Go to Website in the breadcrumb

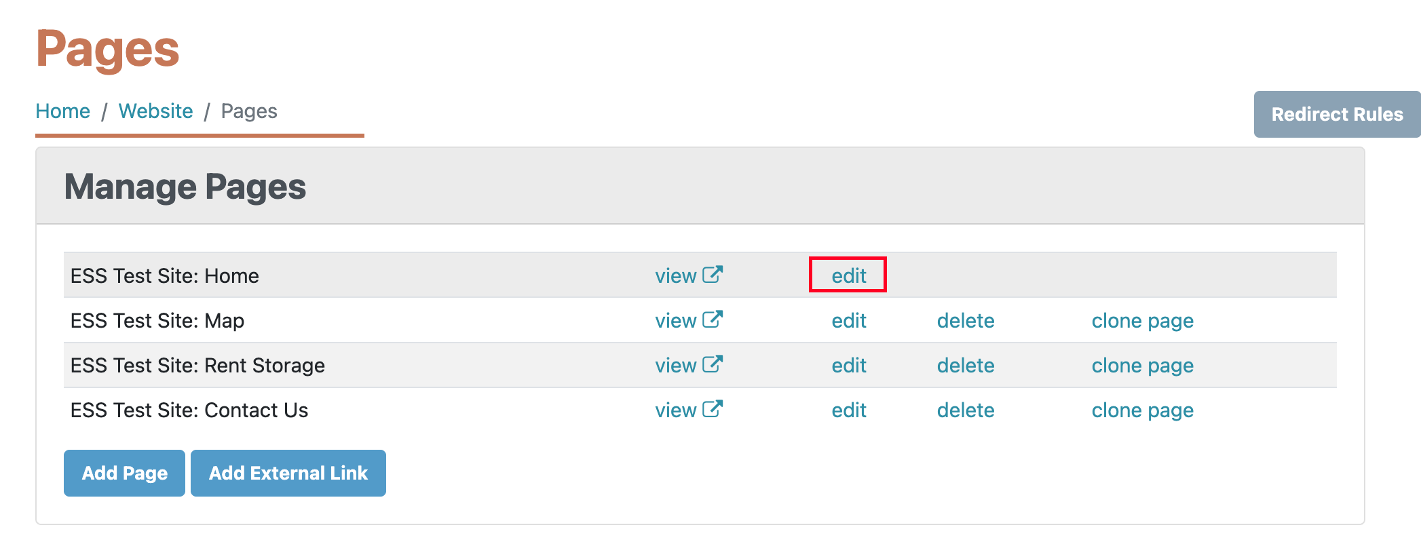[155, 111]
